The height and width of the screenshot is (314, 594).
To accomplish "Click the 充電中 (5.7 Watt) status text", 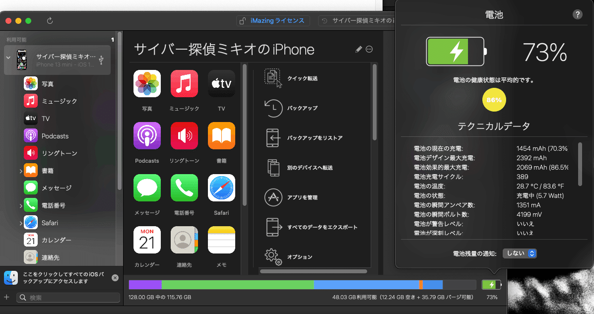I will (540, 196).
